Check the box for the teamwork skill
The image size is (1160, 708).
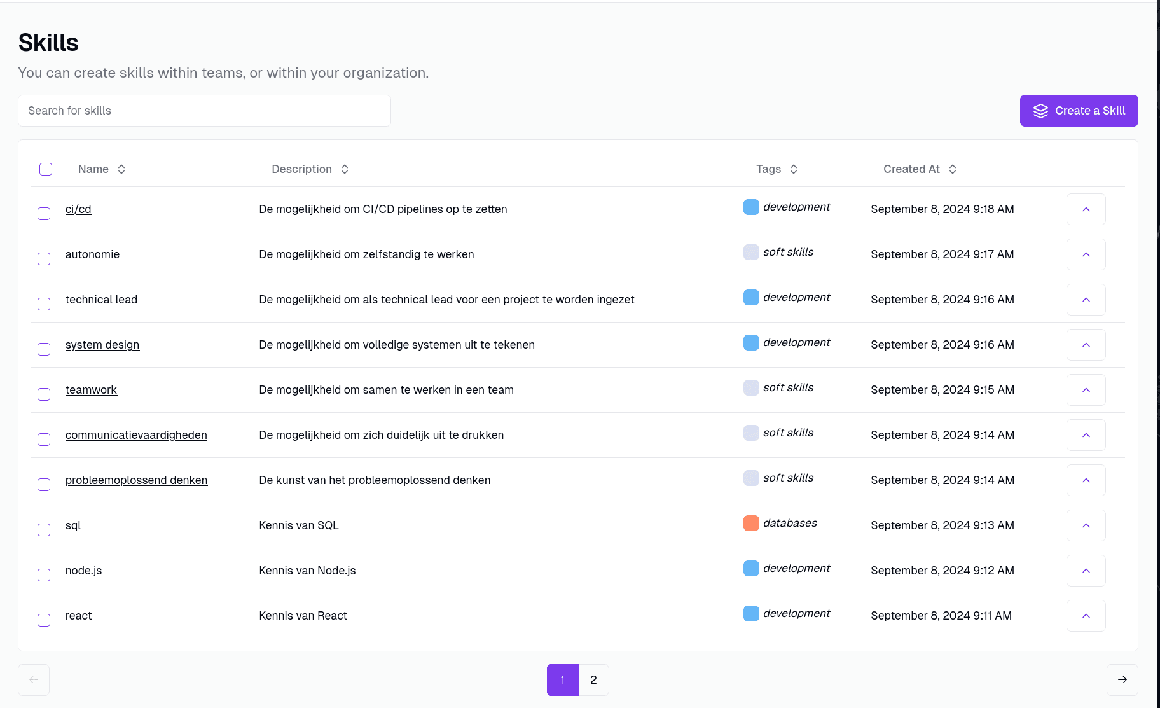44,394
